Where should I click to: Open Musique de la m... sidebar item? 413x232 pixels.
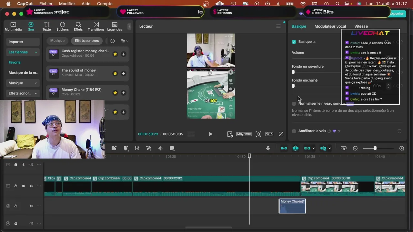23,73
